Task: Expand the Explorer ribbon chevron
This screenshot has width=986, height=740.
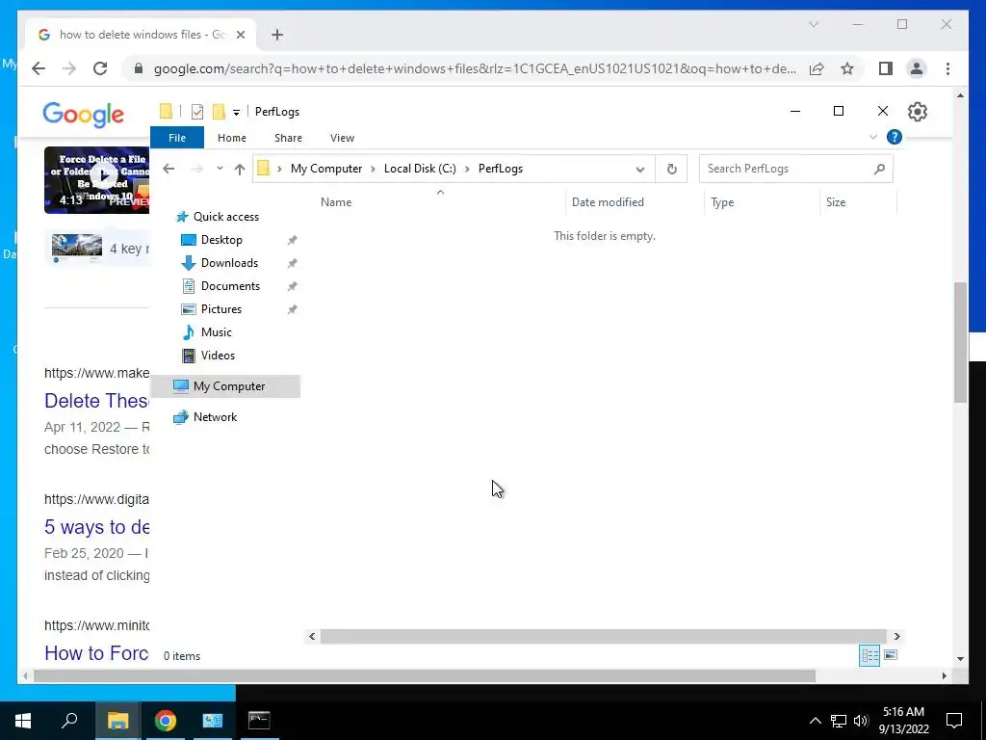Action: pyautogui.click(x=872, y=137)
